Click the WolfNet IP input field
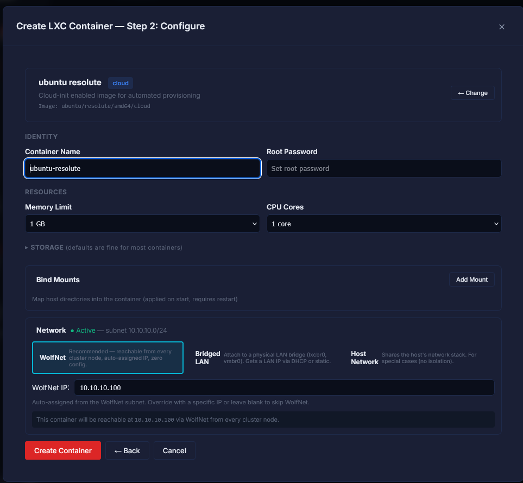The width and height of the screenshot is (523, 483). [284, 387]
